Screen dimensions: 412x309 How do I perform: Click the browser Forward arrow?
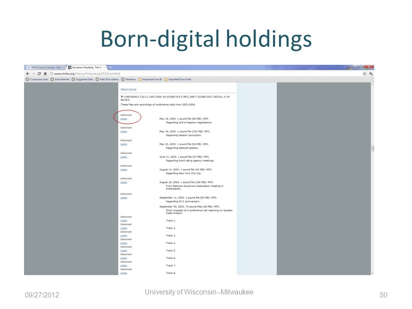pyautogui.click(x=33, y=74)
